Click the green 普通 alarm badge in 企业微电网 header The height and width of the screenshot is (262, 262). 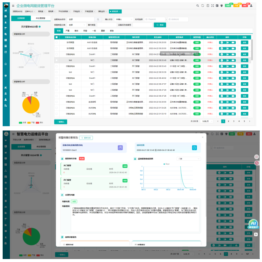point(228,6)
